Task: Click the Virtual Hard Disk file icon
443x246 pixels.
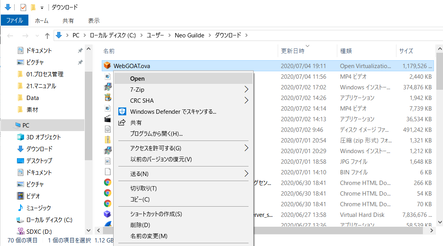Action: [x=107, y=214]
